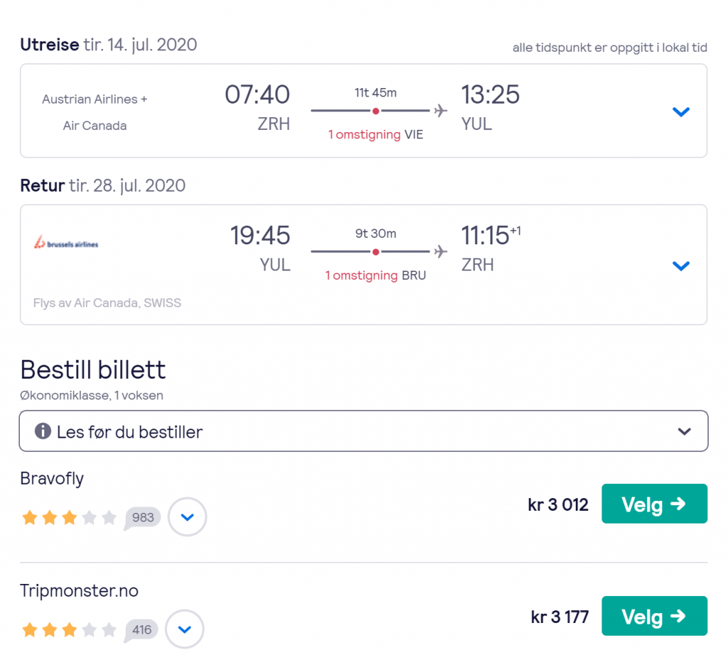Click outbound flight airplane icon
Image resolution: width=728 pixels, height=672 pixels.
(x=441, y=111)
